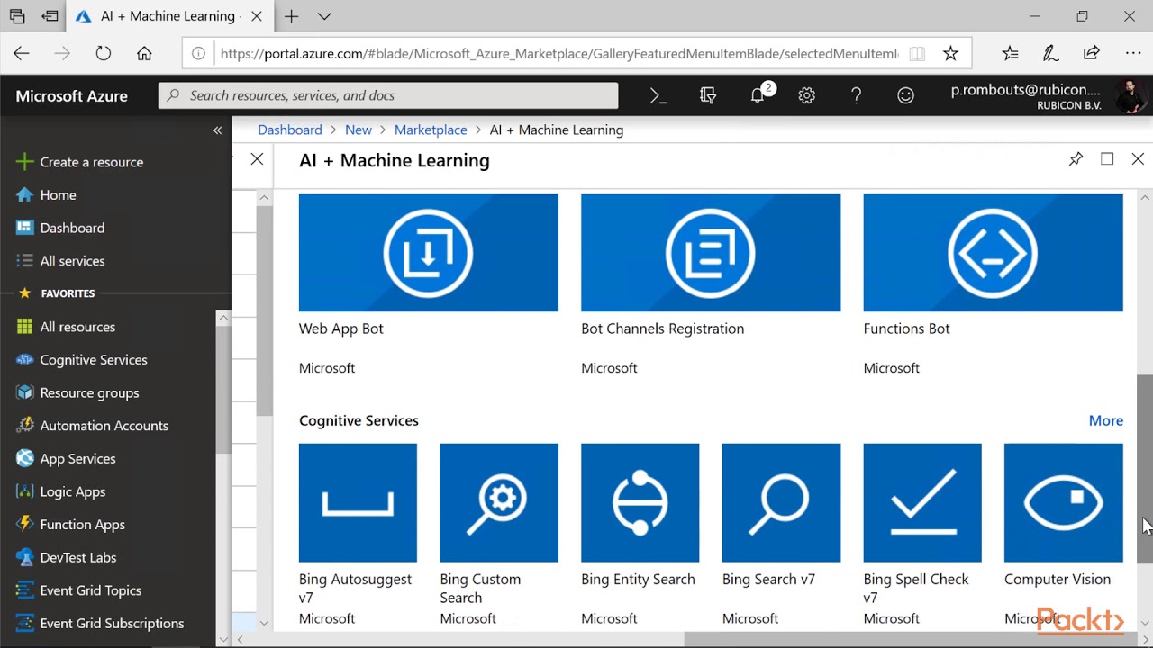Open Directory and subscription filter icon
1153x648 pixels.
coord(707,95)
